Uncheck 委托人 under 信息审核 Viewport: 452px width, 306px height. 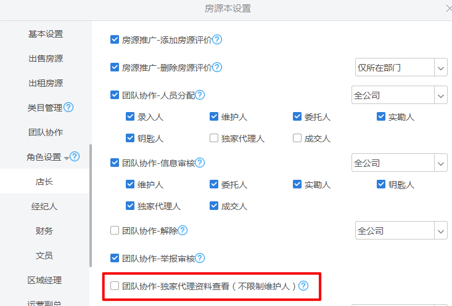[x=214, y=184]
